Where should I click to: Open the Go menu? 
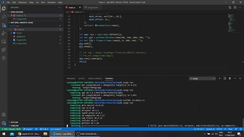(37, 2)
